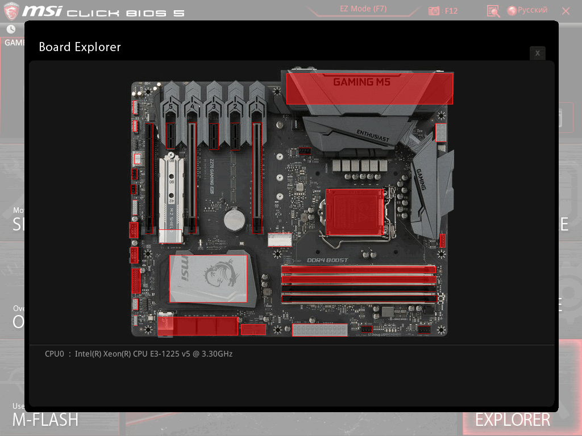Viewport: 582px width, 436px height.
Task: Click the MSI dragon chipset heatsink
Action: [x=208, y=278]
